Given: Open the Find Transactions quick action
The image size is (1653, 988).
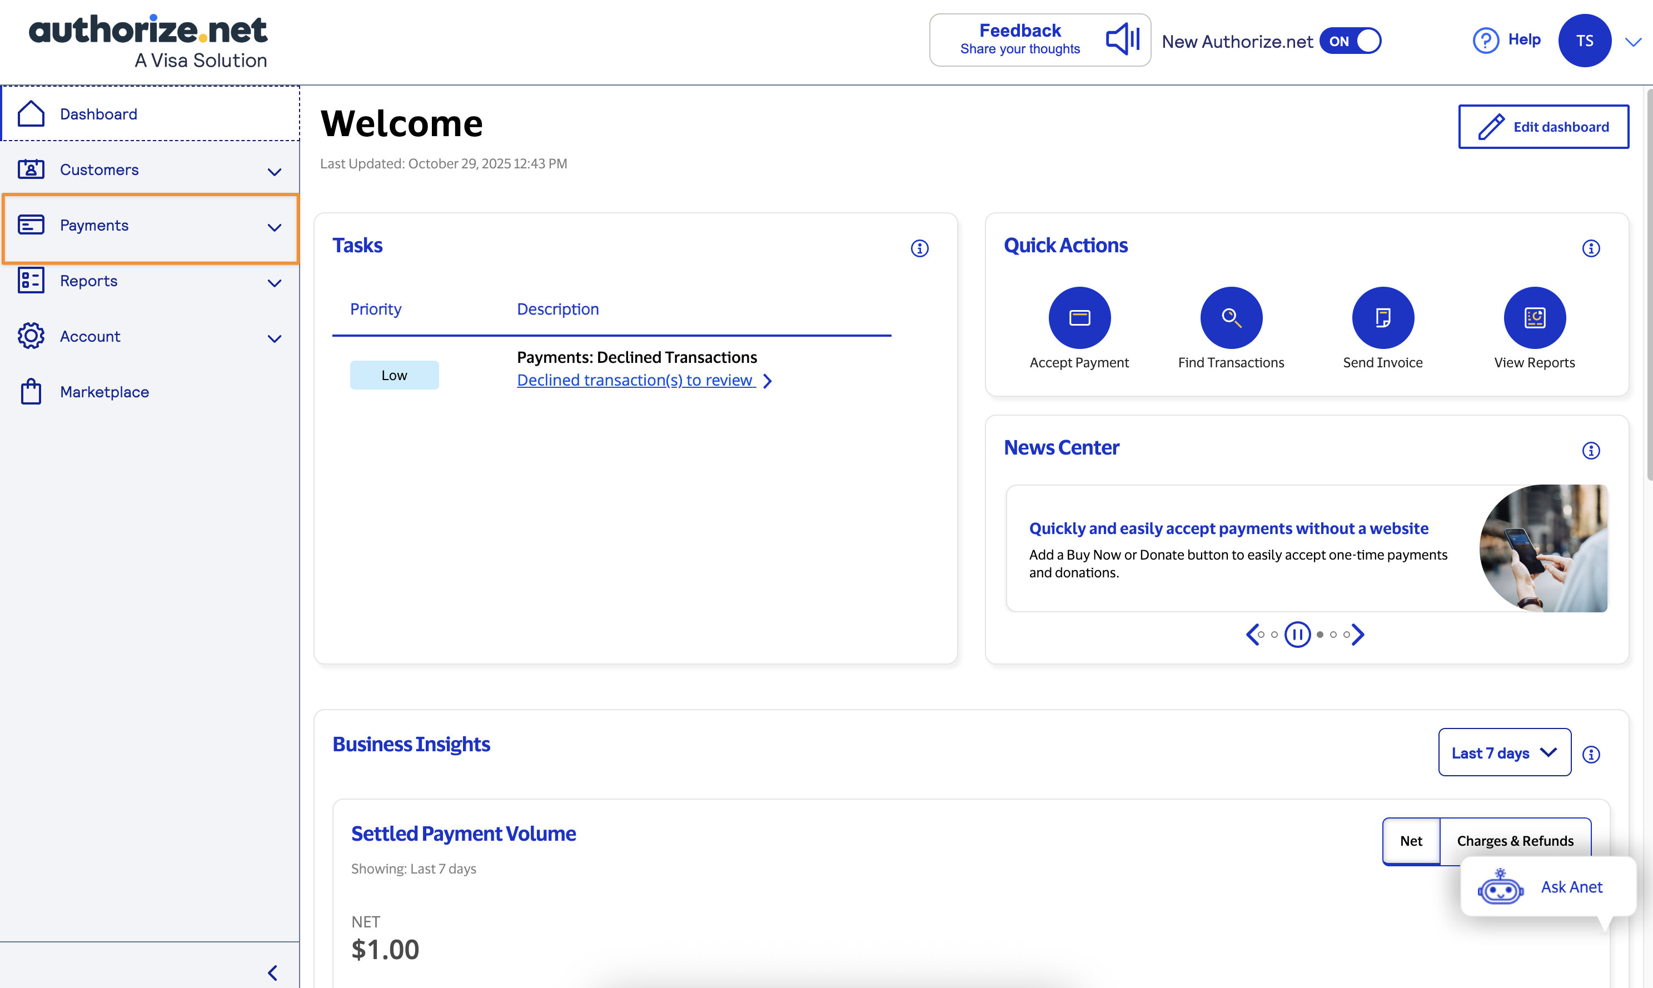Looking at the screenshot, I should (x=1231, y=318).
